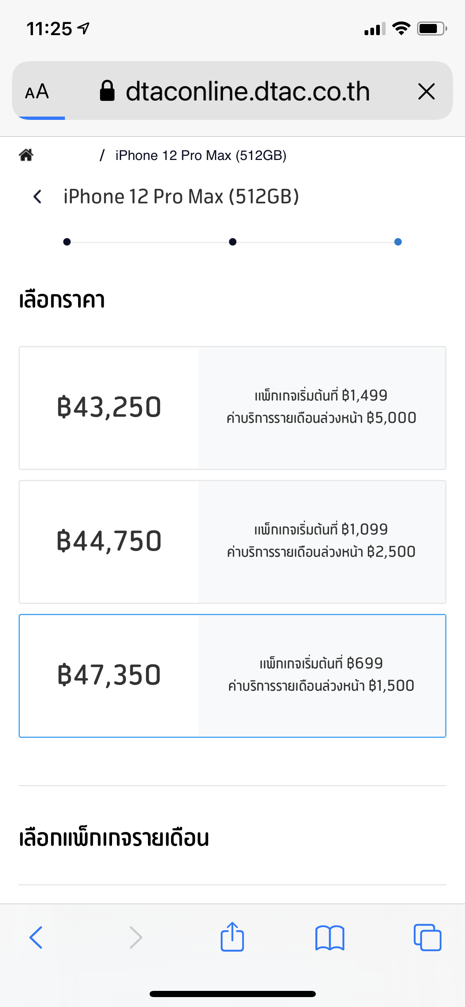Select the ฿44,750 price option

[x=232, y=542]
